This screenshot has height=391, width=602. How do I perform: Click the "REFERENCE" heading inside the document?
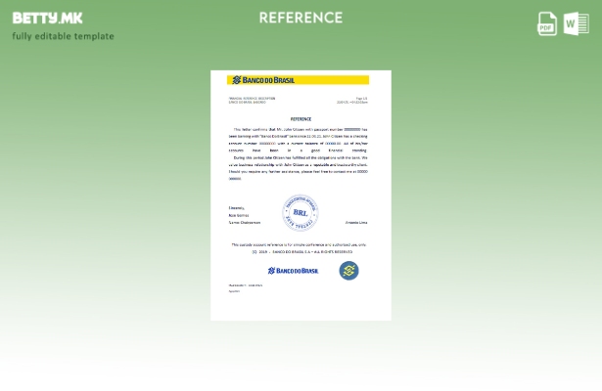click(x=301, y=119)
